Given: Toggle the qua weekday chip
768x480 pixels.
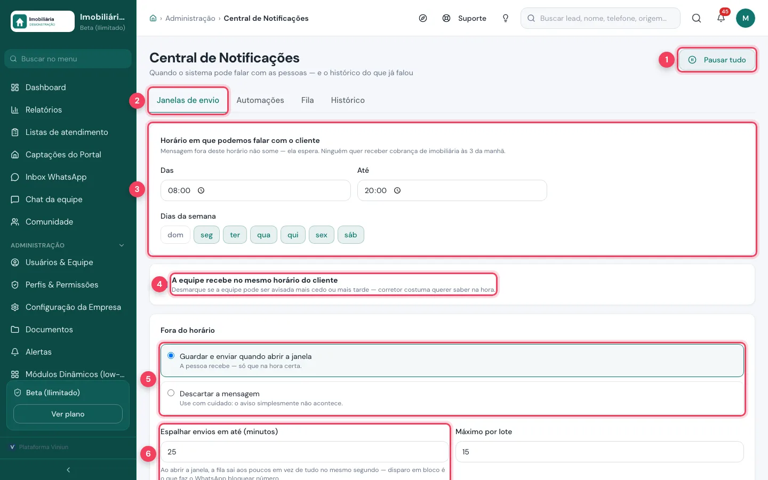Looking at the screenshot, I should (x=263, y=235).
